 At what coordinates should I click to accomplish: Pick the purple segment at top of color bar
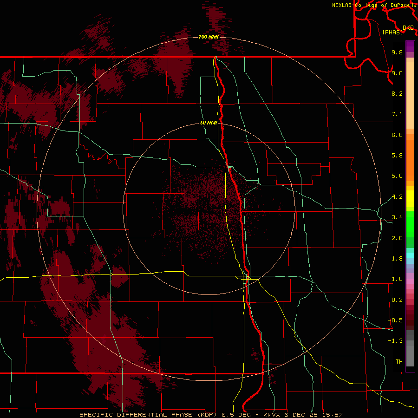point(410,46)
